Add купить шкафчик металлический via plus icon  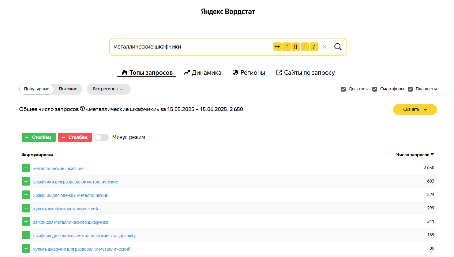(x=26, y=208)
